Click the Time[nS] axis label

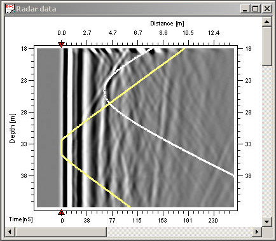pos(21,219)
